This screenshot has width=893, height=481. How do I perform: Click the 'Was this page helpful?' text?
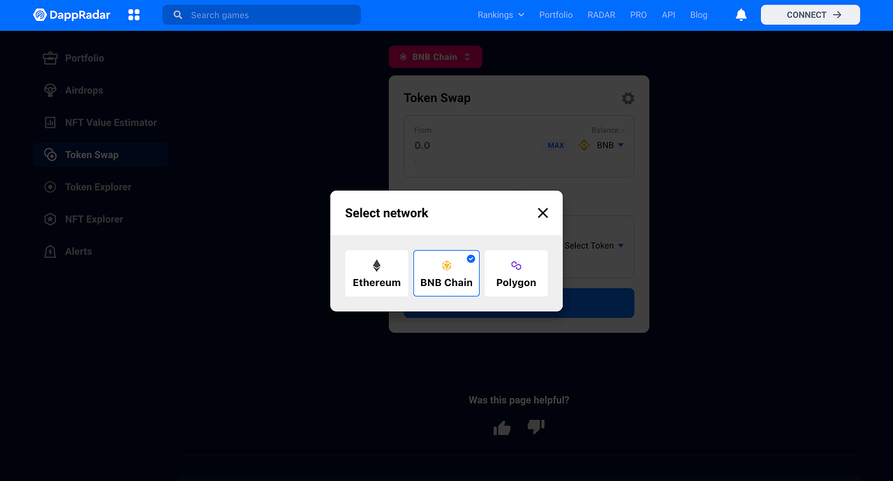click(x=519, y=400)
